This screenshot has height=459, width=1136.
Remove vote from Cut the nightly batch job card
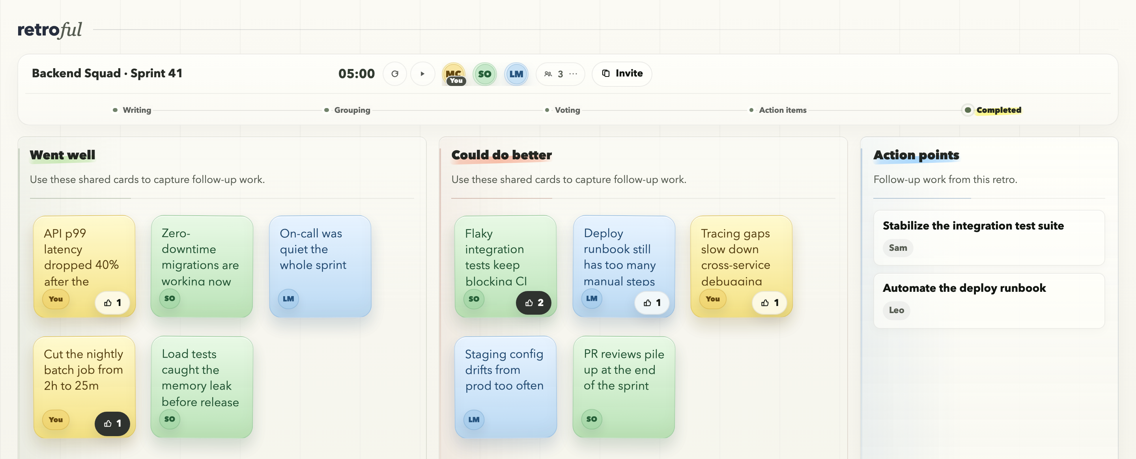pyautogui.click(x=112, y=424)
